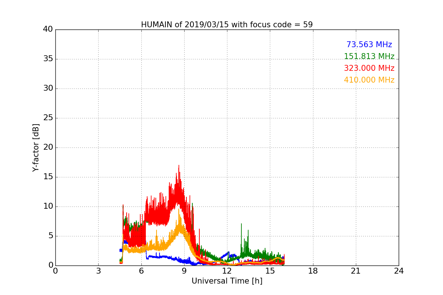Screen dimensions: 443x295
Task: Click the red curve's highest peak near 17 dB
Action: coord(179,166)
